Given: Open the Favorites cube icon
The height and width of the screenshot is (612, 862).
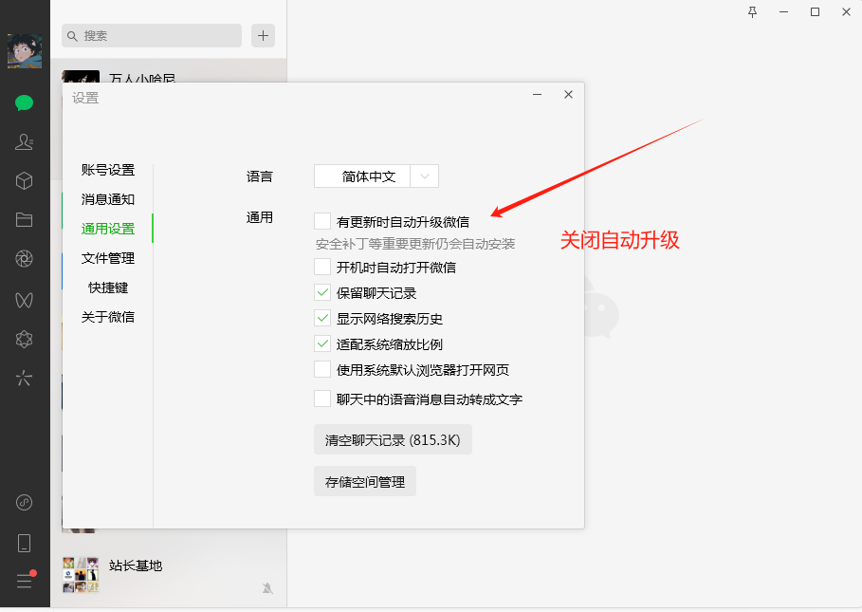Looking at the screenshot, I should tap(25, 181).
